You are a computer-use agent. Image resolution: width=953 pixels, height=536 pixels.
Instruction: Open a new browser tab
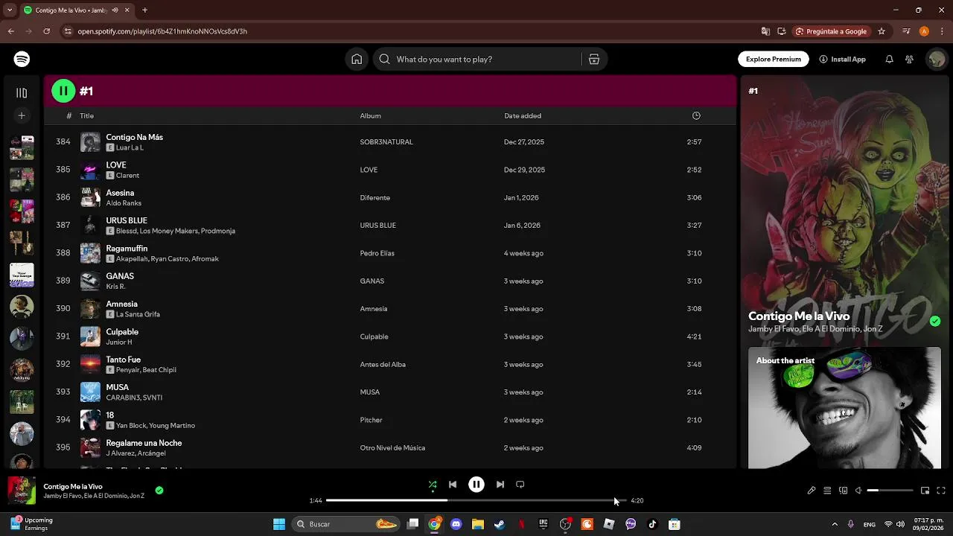coord(144,10)
